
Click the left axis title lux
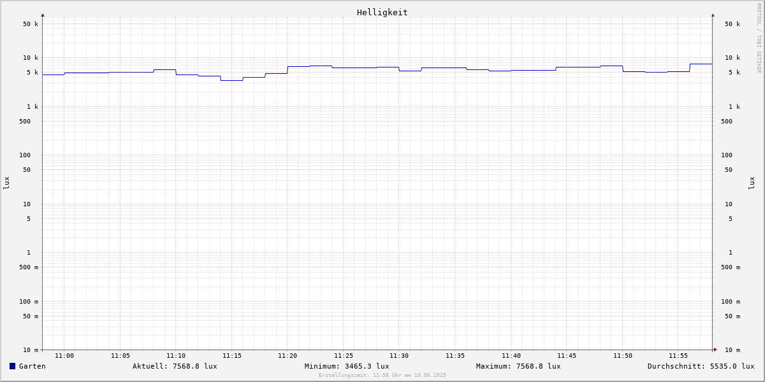coord(6,183)
